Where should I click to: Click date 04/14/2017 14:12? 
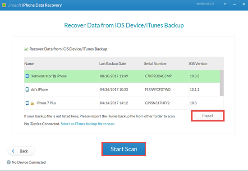click(x=114, y=103)
